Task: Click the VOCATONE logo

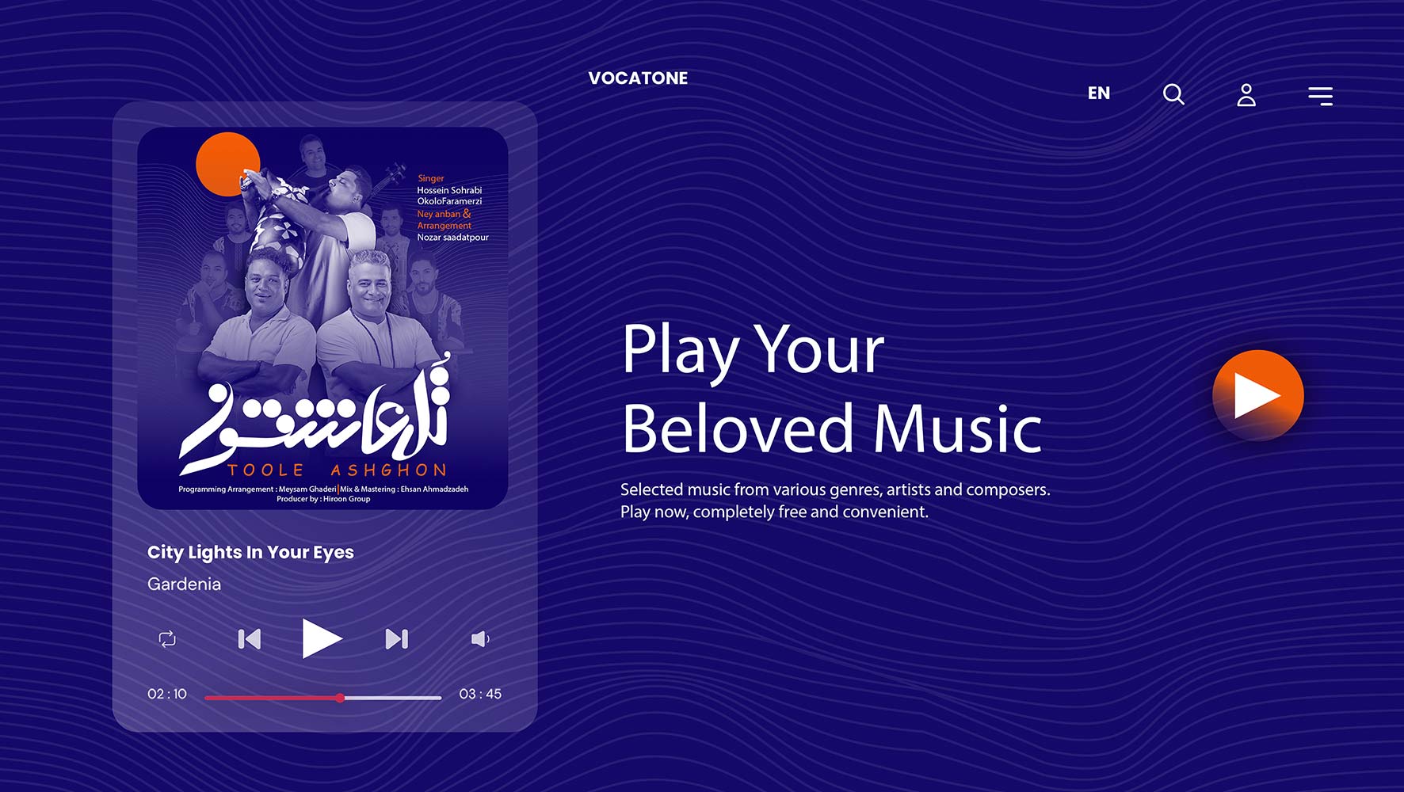Action: [638, 78]
